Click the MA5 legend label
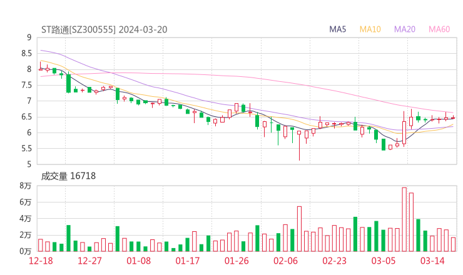Viewport: 463px width, 275px height. click(337, 29)
